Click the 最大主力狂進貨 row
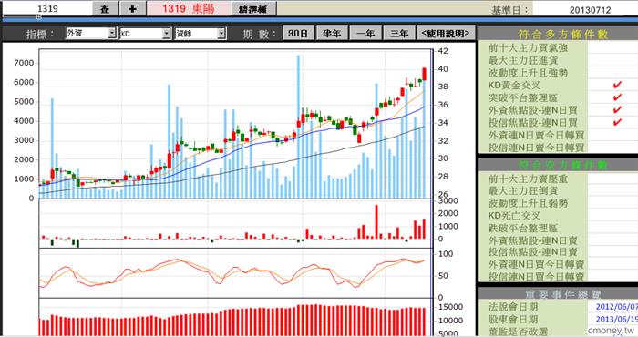Screen dimensions: 638x337 click(x=558, y=60)
